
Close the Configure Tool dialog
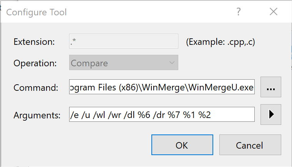click(274, 12)
